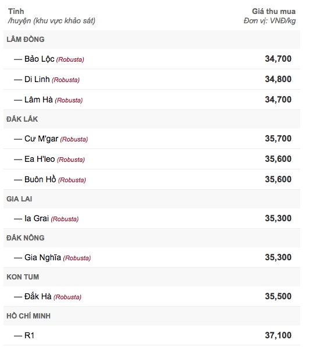
Task: Click the GIA LAI province header
Action: pyautogui.click(x=19, y=199)
